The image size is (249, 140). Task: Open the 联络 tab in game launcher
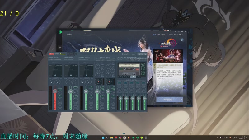click(x=163, y=35)
